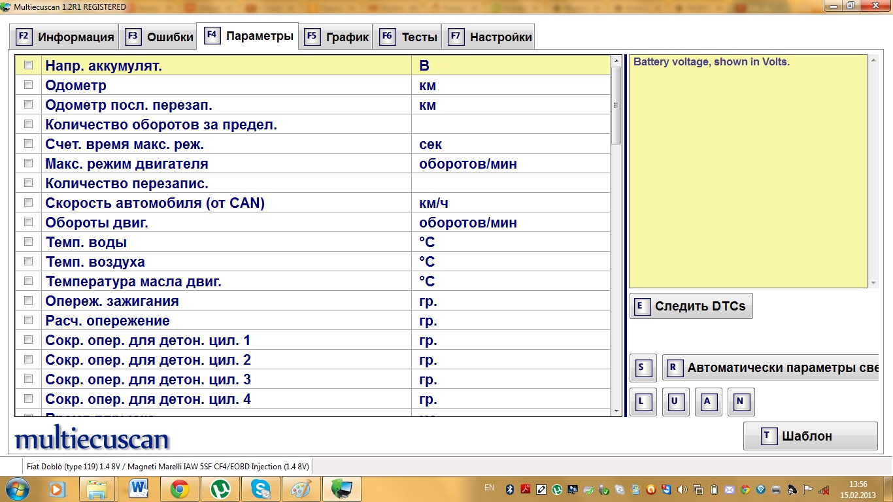Click the U key button

(x=675, y=402)
